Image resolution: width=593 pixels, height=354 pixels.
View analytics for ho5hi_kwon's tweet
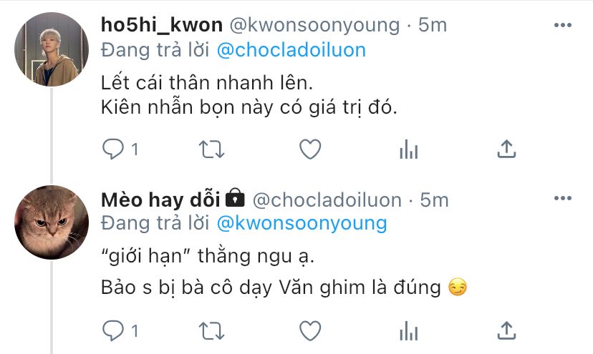click(408, 149)
